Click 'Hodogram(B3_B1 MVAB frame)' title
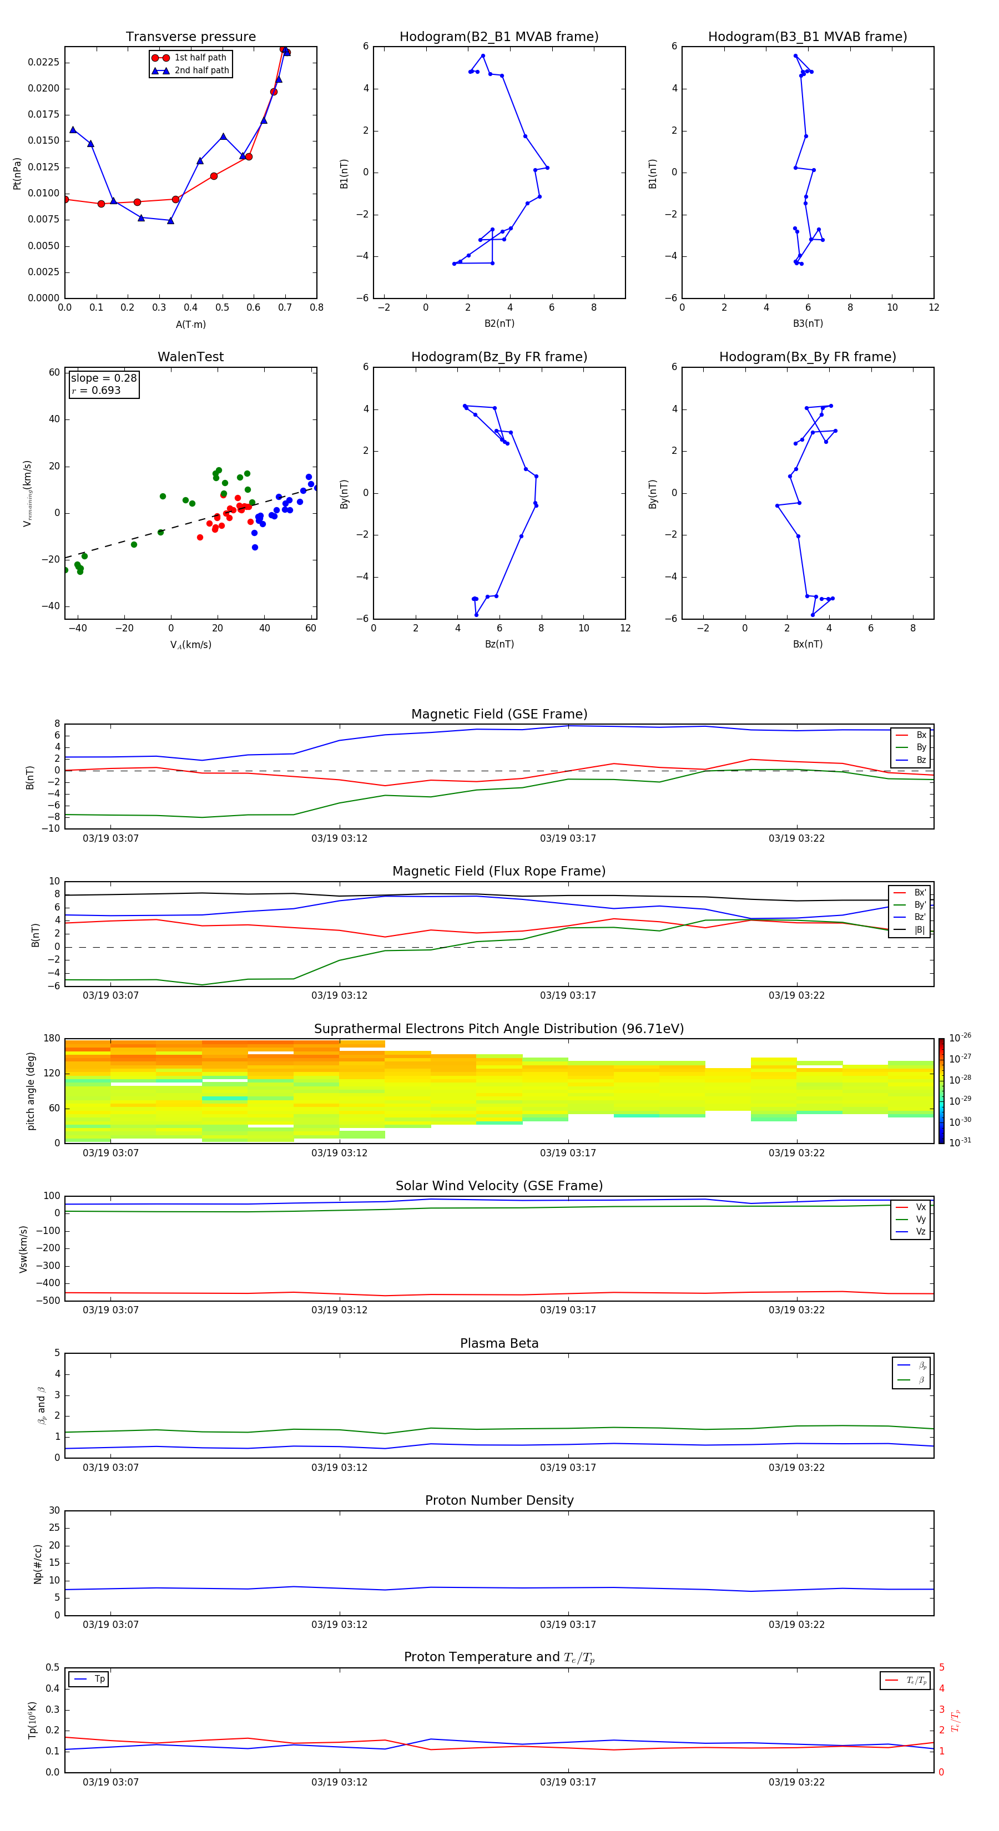This screenshot has width=999, height=1831. click(808, 37)
